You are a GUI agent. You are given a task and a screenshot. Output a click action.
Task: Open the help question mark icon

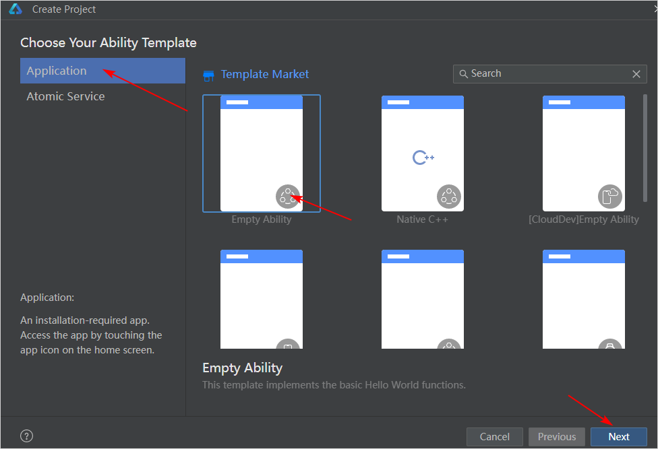(x=26, y=436)
